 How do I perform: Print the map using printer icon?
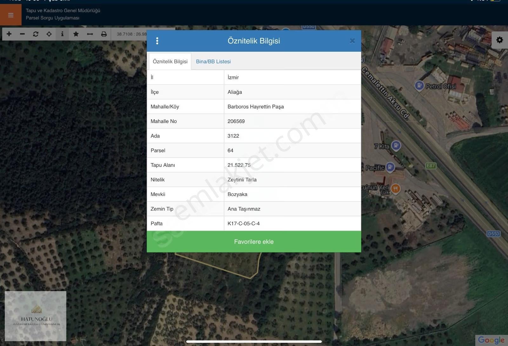click(x=104, y=34)
